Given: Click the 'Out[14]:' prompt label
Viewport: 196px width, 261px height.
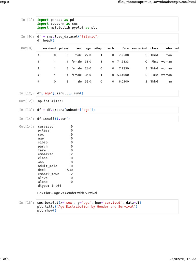Looking at the screenshot, I should 27,126.
